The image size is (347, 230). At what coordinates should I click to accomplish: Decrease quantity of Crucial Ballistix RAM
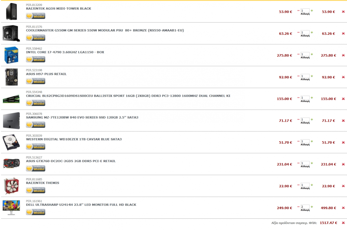(x=298, y=98)
